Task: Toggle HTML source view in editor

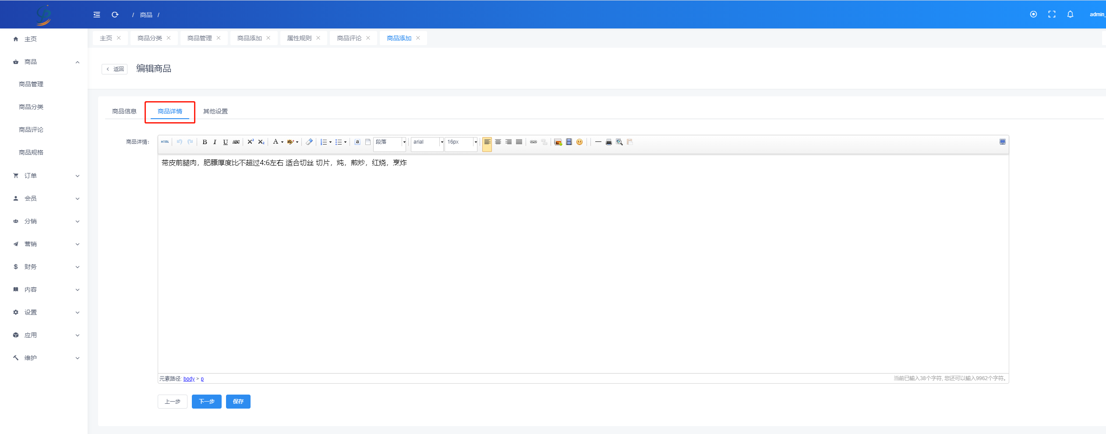Action: [165, 142]
